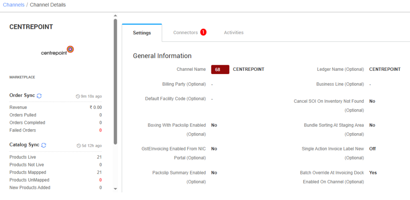The image size is (410, 200).
Task: Click the clock icon beside 5d 12h ago
Action: pyautogui.click(x=79, y=146)
